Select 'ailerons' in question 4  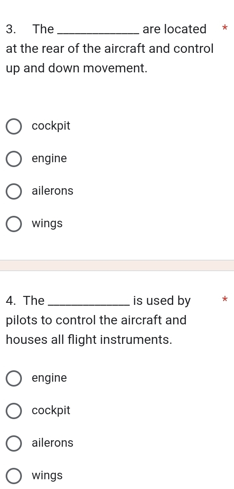pos(14,443)
